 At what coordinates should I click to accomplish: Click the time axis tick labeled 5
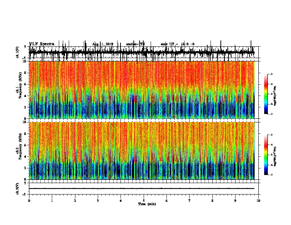(x=144, y=200)
